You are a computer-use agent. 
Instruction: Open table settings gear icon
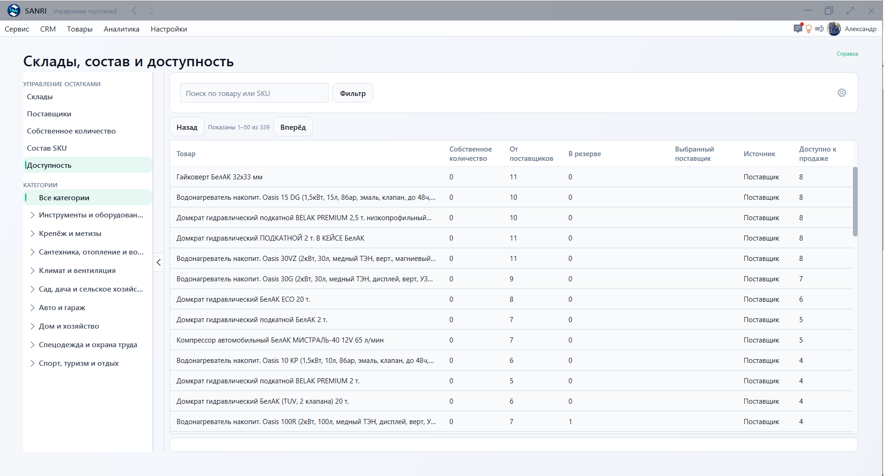[x=842, y=93]
